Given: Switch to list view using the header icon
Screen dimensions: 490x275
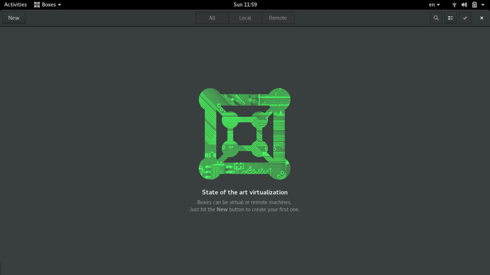Looking at the screenshot, I should 450,18.
